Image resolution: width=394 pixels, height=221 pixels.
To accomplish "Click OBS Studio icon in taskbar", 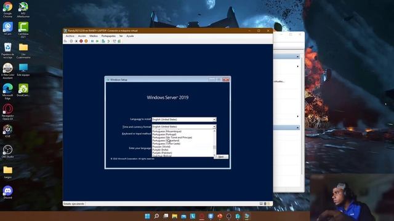I will tap(228, 216).
